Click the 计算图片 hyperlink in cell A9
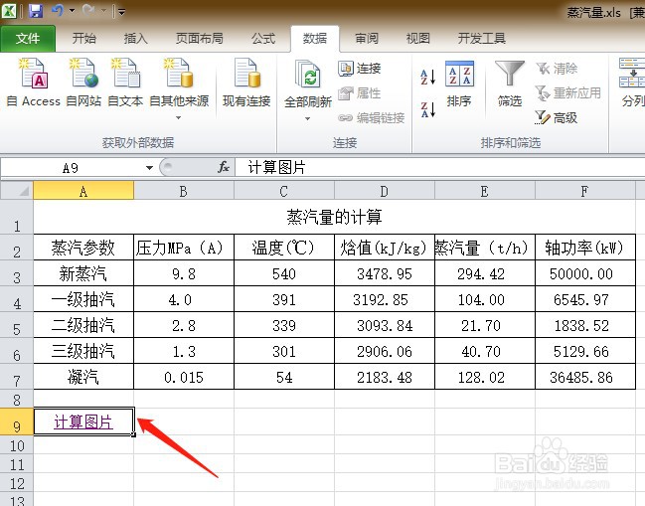This screenshot has width=645, height=506. coord(83,422)
